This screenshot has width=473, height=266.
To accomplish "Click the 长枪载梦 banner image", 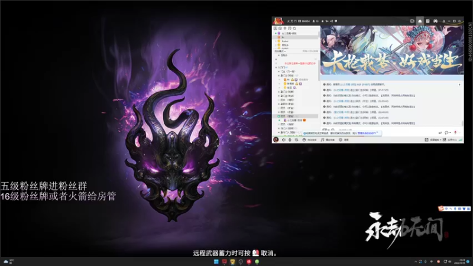I will pyautogui.click(x=392, y=50).
